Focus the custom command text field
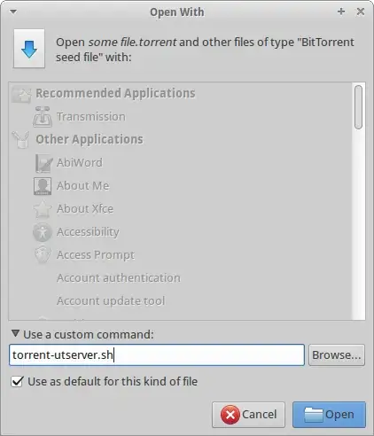Image resolution: width=374 pixels, height=436 pixels. pyautogui.click(x=157, y=354)
